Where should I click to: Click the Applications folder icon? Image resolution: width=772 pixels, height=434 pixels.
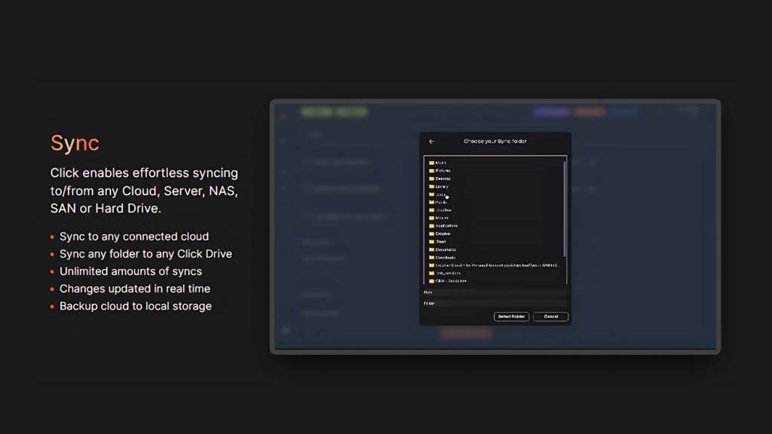pos(432,226)
